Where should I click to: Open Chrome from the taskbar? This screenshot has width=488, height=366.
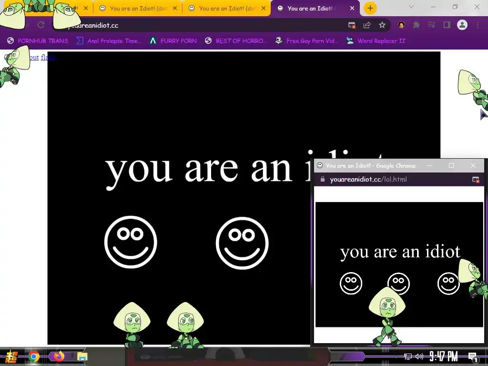point(34,356)
